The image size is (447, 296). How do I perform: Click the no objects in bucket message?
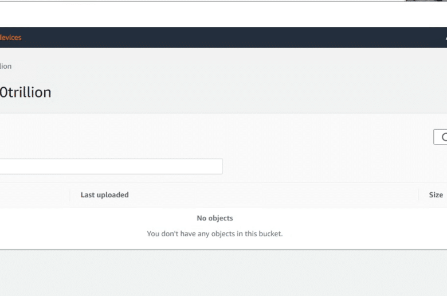point(215,233)
